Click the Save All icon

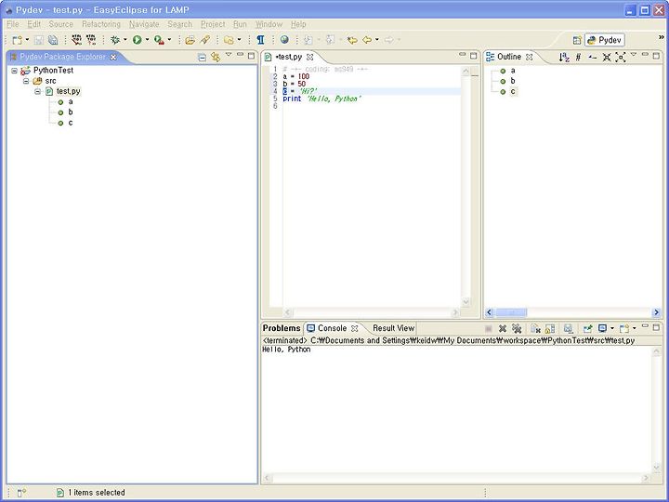tap(53, 40)
